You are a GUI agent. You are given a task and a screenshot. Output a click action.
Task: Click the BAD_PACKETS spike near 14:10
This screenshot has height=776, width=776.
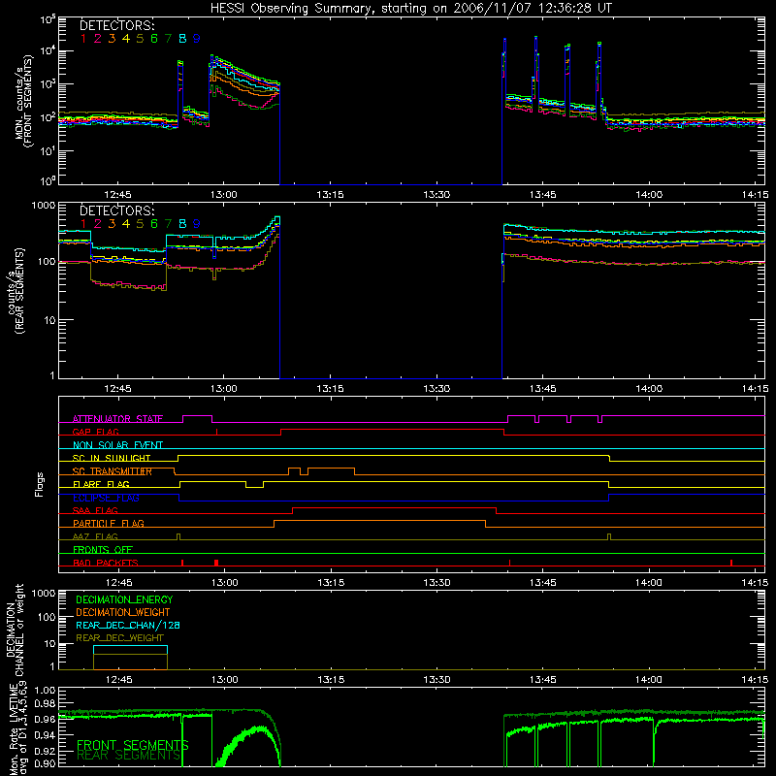pyautogui.click(x=731, y=563)
